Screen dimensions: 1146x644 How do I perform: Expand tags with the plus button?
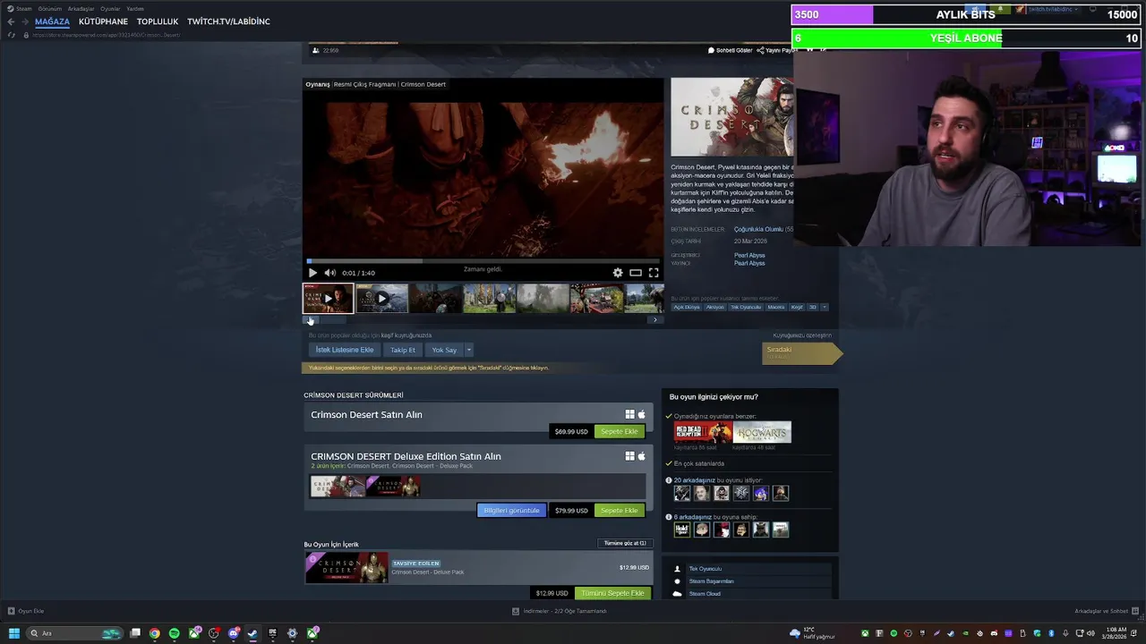click(x=824, y=307)
